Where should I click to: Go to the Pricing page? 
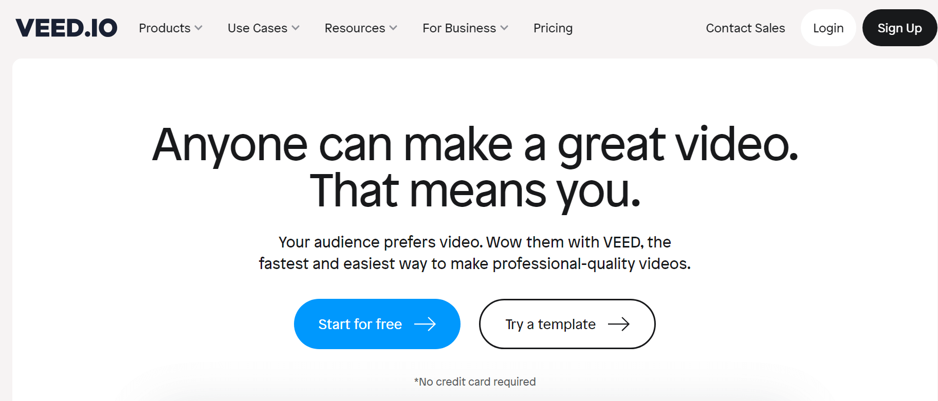coord(553,28)
